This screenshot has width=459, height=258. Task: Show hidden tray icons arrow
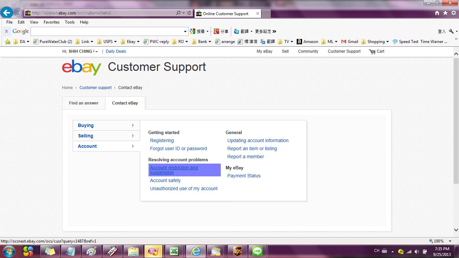coord(392,251)
